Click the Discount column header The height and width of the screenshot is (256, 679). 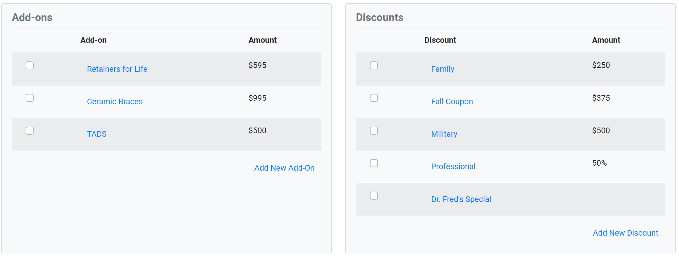[440, 40]
